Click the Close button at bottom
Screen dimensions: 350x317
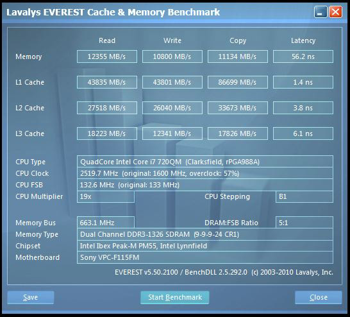319,297
